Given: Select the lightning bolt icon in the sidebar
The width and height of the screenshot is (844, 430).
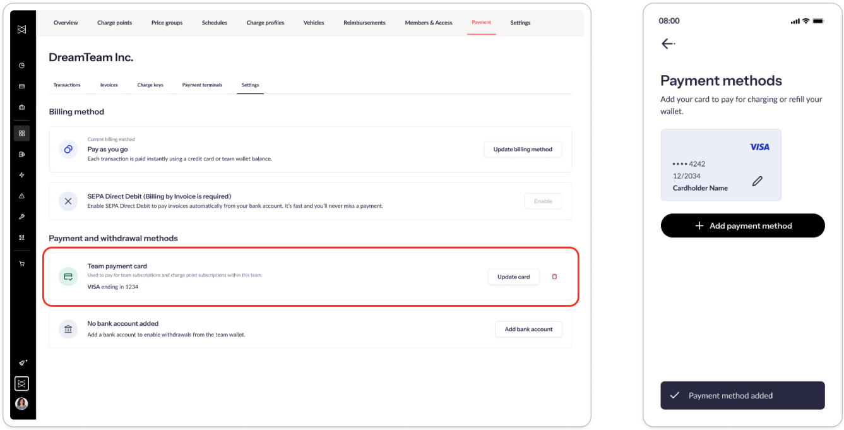Looking at the screenshot, I should 21,175.
